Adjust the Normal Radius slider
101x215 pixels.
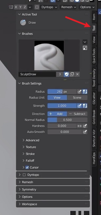[67, 120]
